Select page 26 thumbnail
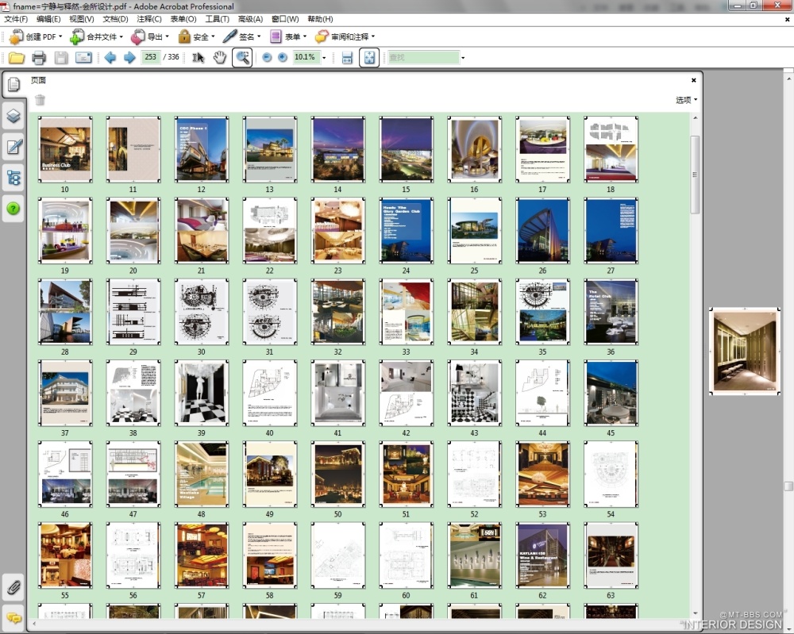Viewport: 794px width, 634px height. [542, 231]
